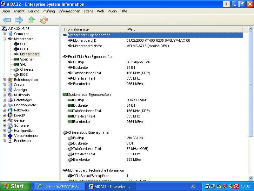
Task: Click the VIA V-Link value
Action: click(x=135, y=138)
